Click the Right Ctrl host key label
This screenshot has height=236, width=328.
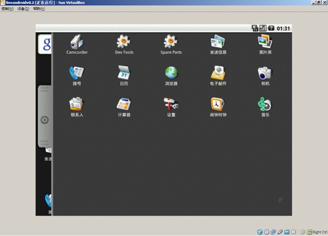point(320,232)
